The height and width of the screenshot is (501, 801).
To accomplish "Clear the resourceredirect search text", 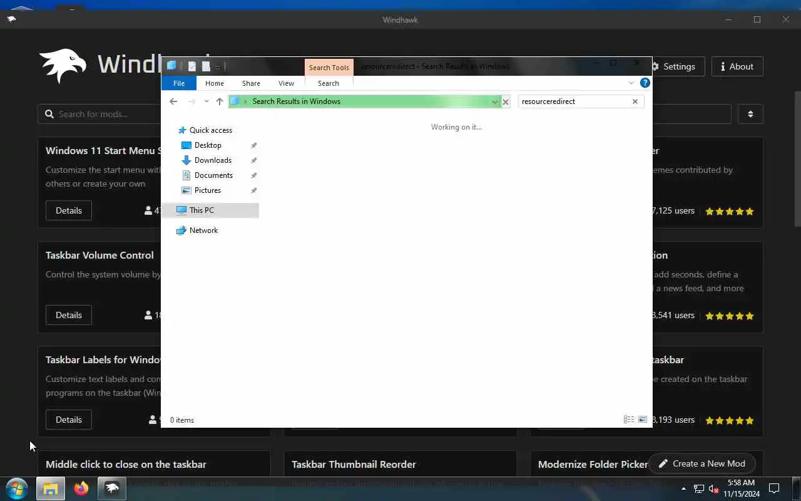I will 635,101.
